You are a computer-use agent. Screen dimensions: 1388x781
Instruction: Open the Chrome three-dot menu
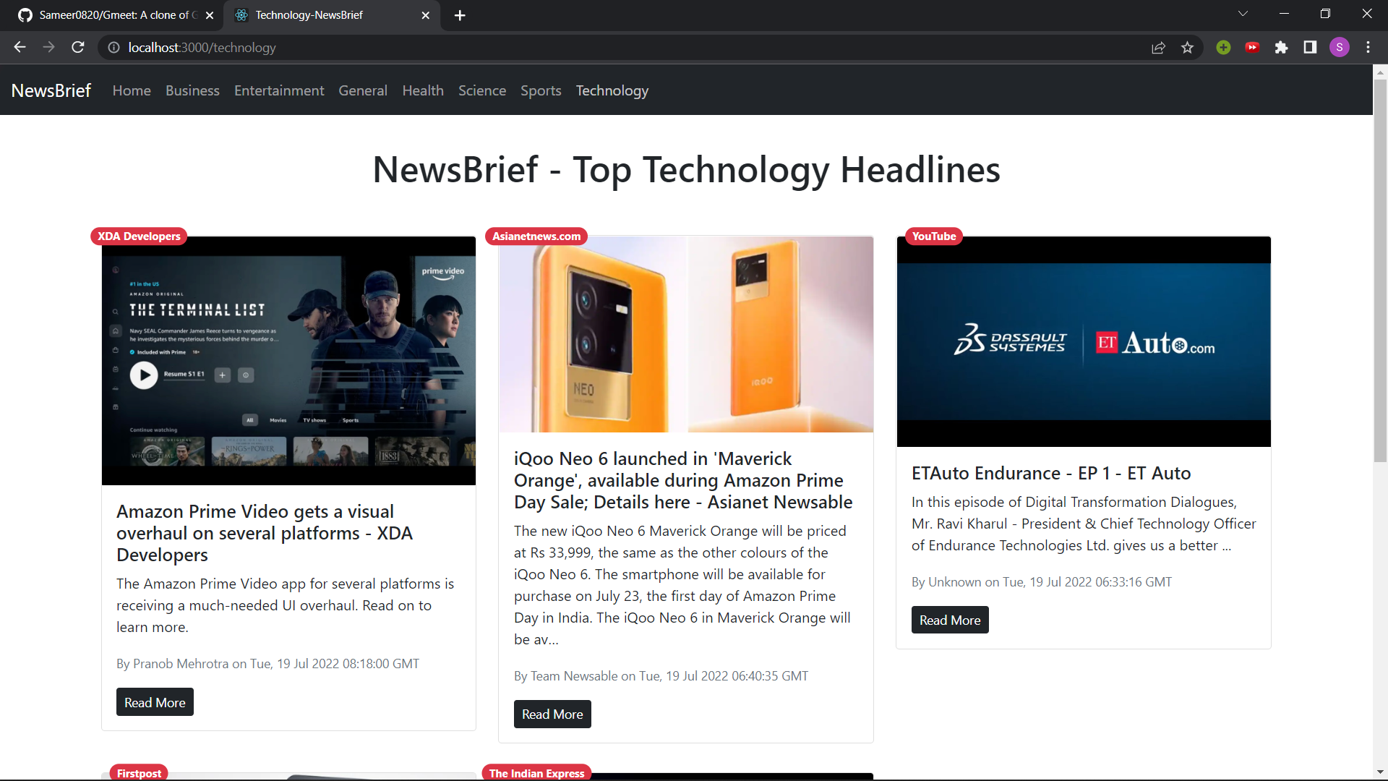pyautogui.click(x=1368, y=48)
